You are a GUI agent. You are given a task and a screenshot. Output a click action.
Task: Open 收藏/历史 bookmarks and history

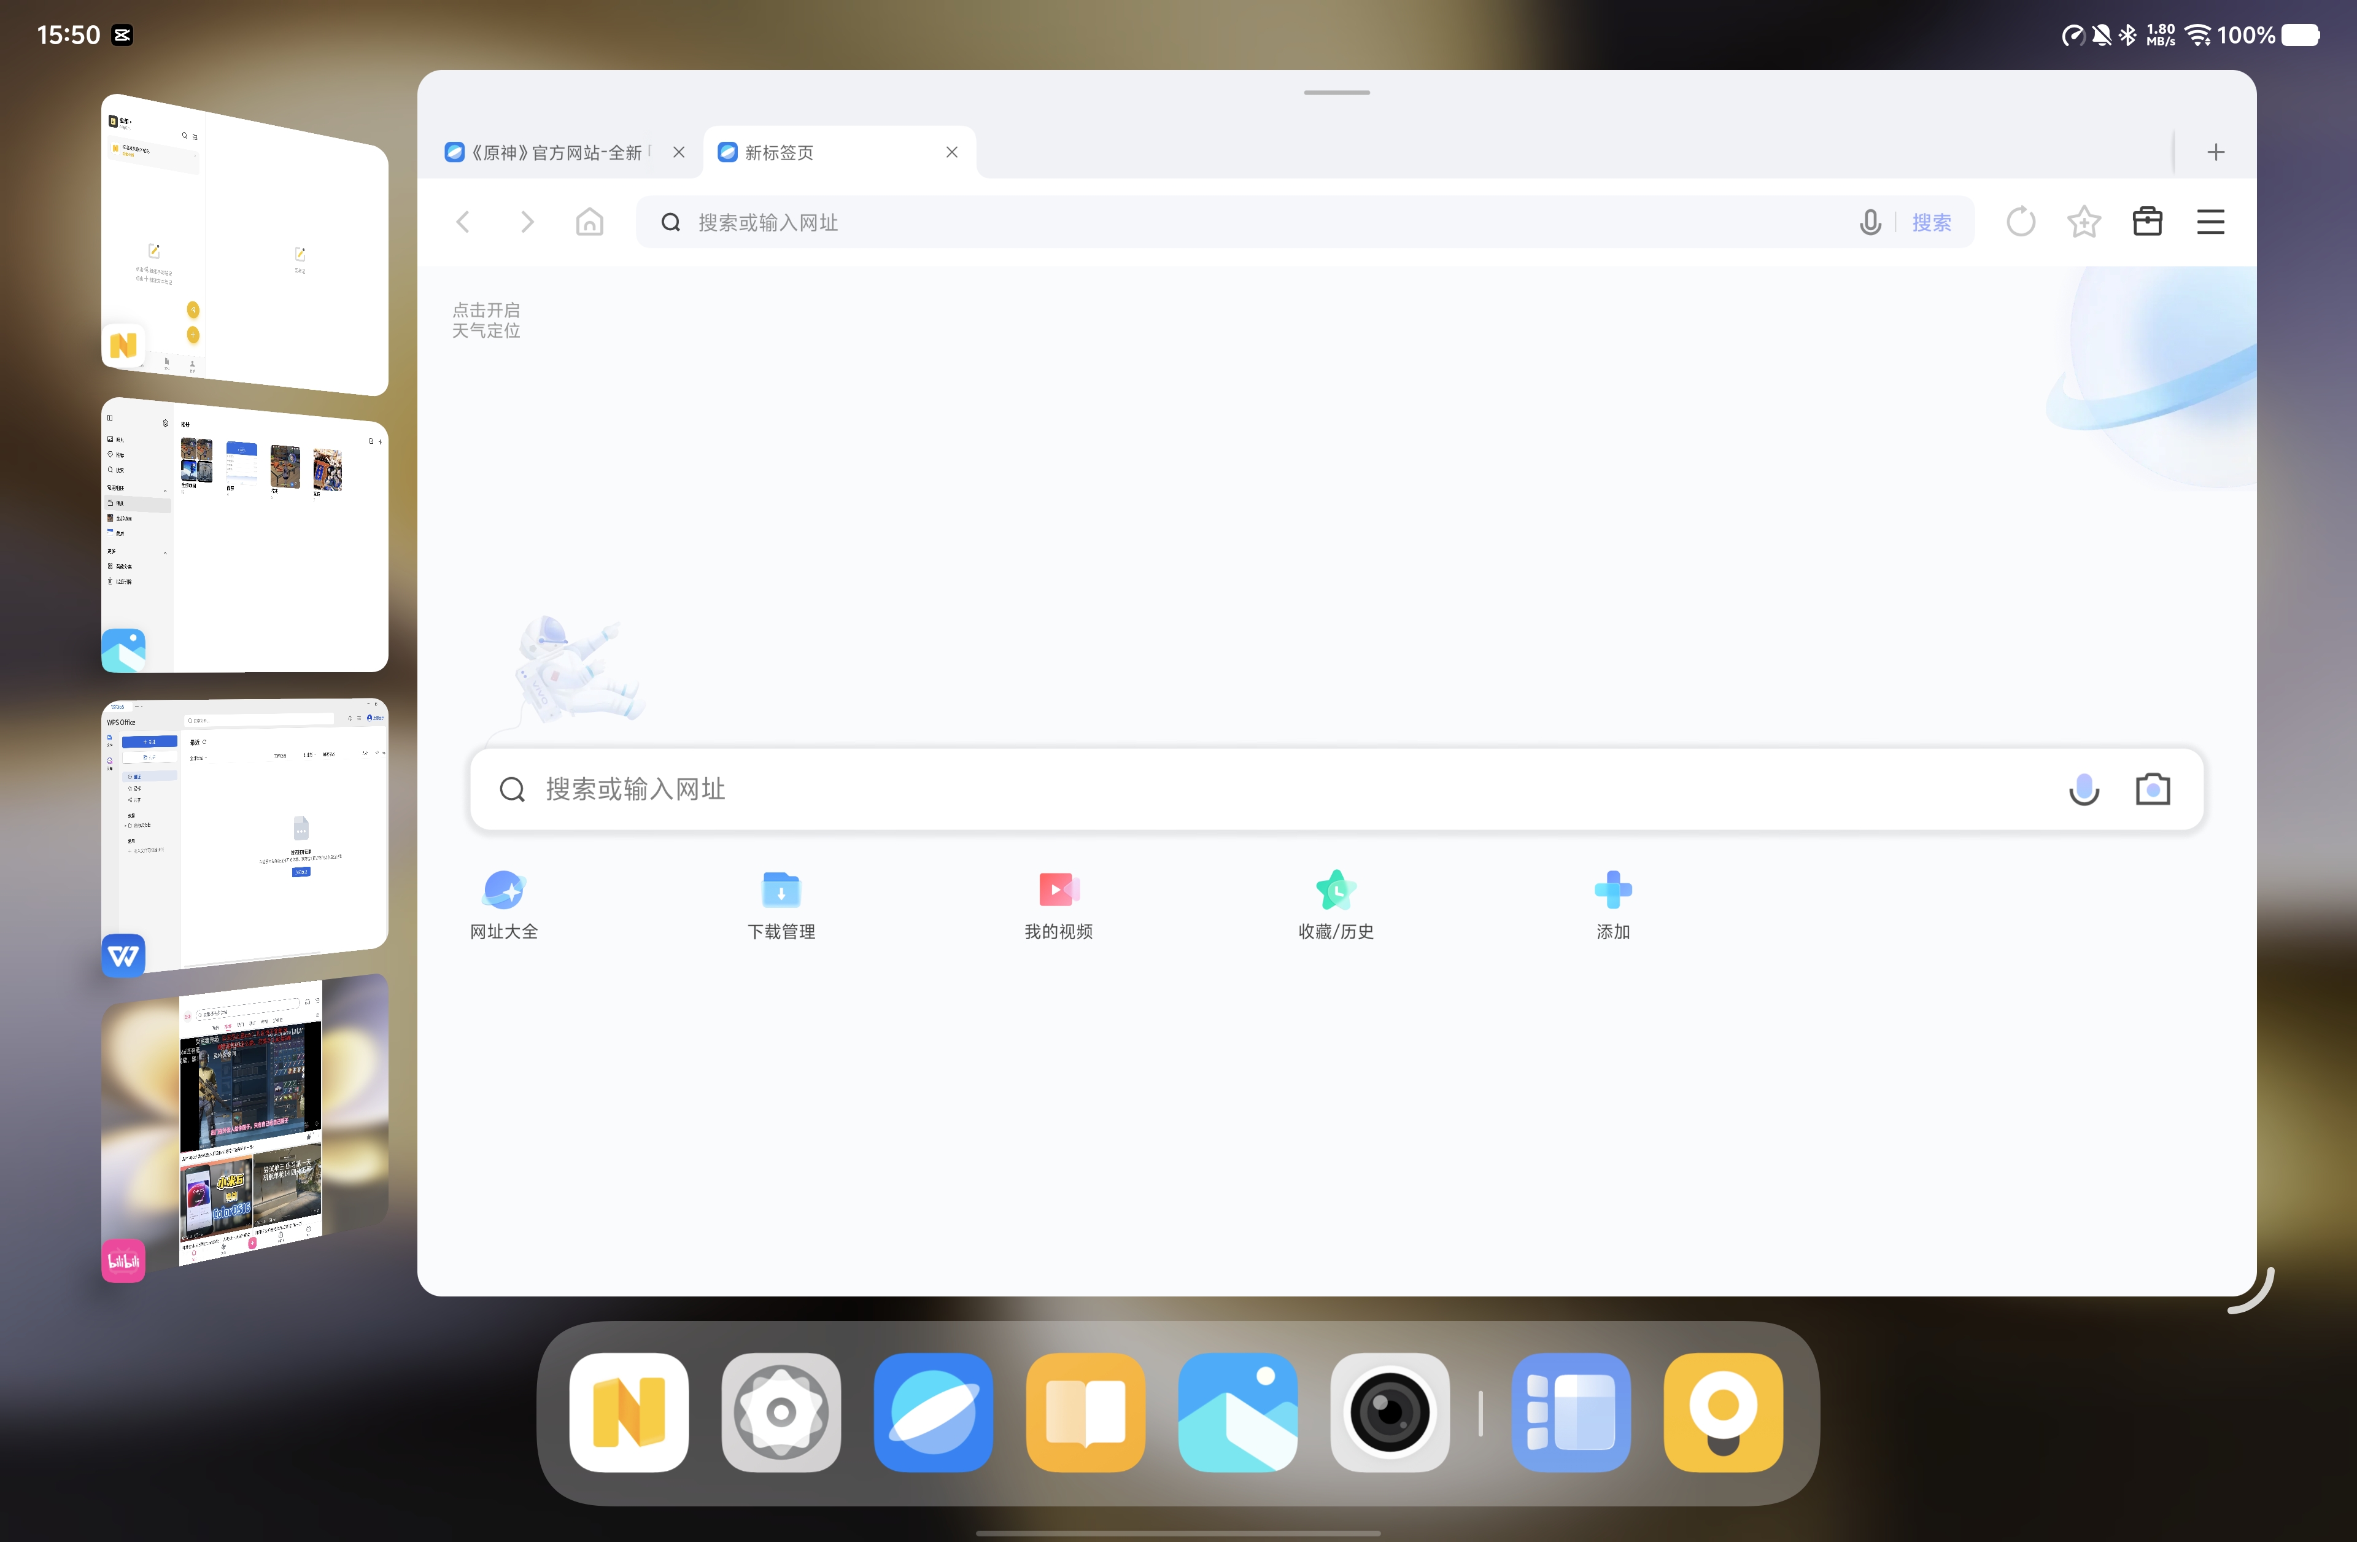point(1336,903)
